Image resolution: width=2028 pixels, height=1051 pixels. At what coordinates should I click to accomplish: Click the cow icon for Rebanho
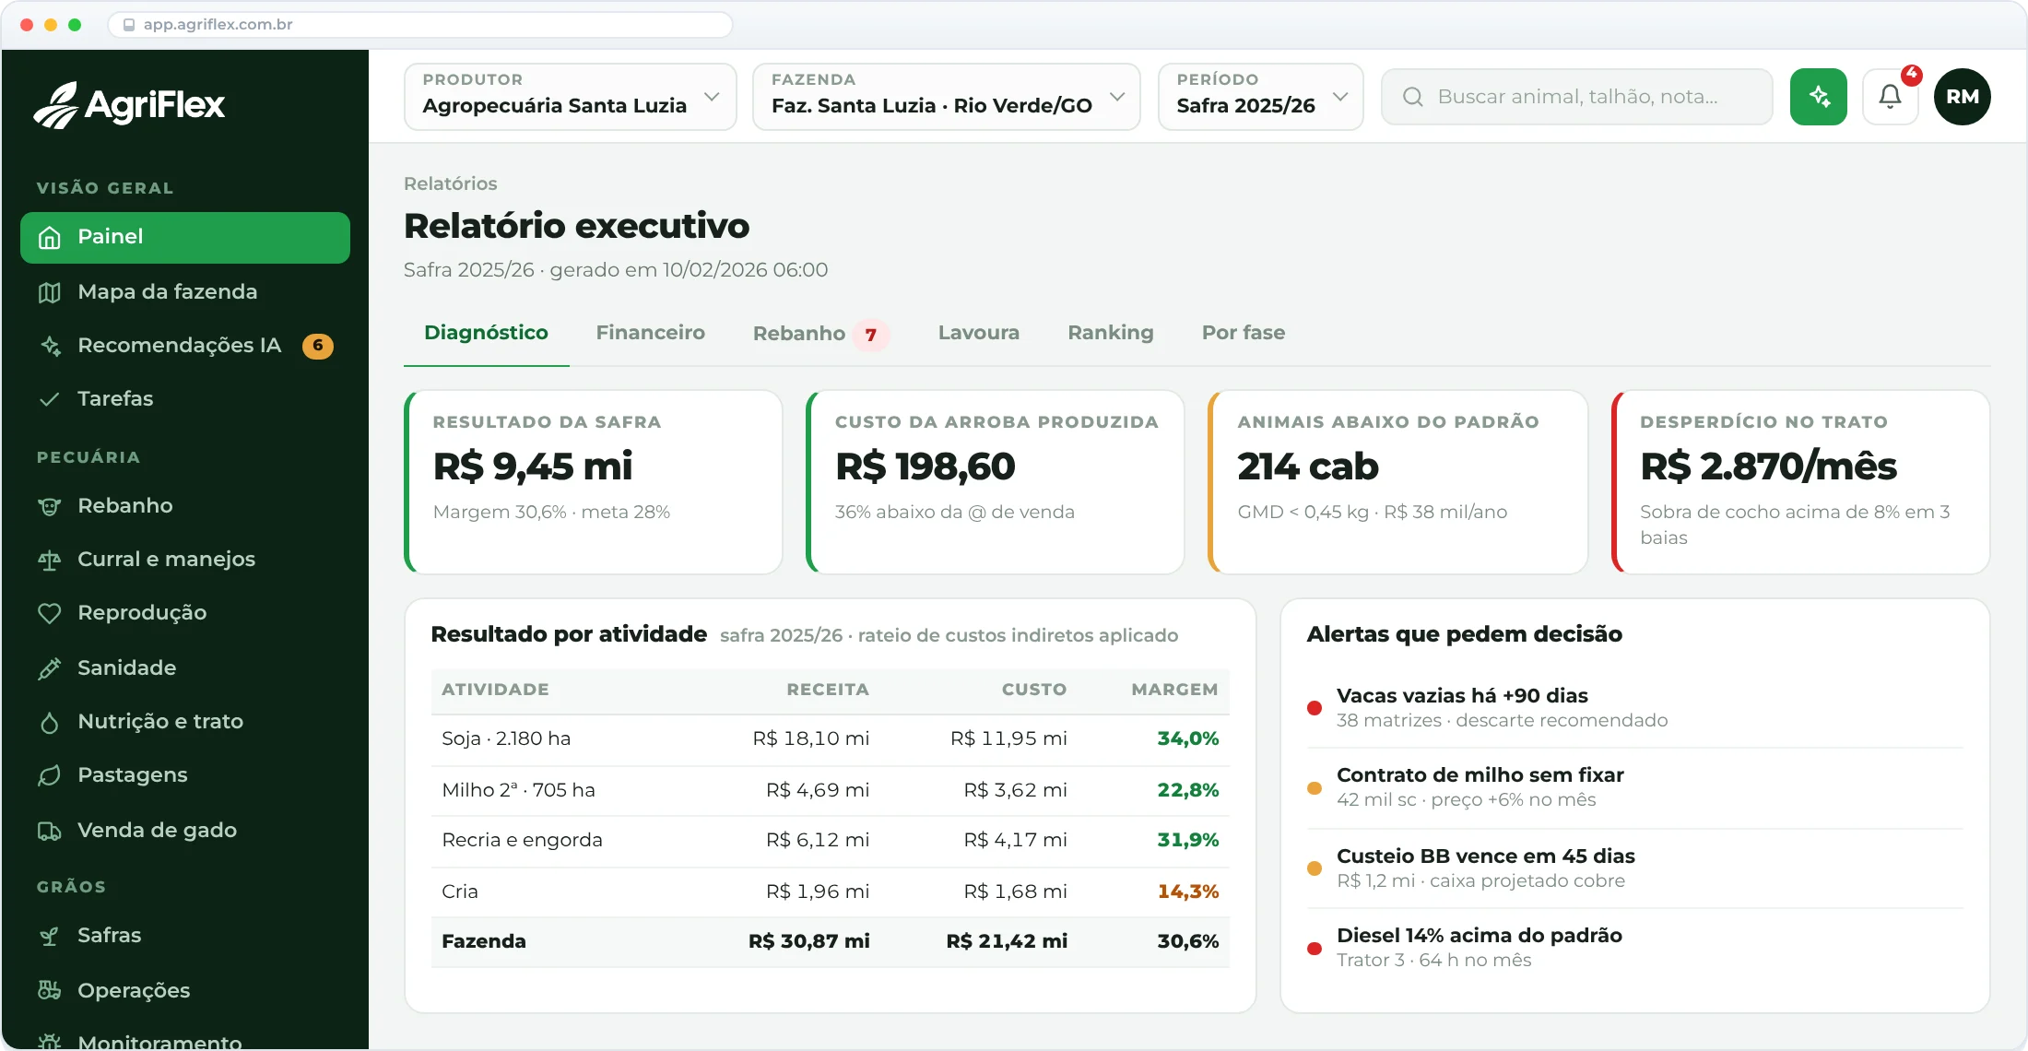(50, 506)
